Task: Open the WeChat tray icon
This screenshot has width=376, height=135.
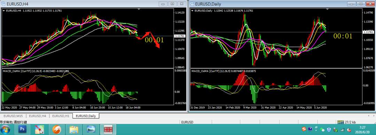Action: (x=322, y=130)
